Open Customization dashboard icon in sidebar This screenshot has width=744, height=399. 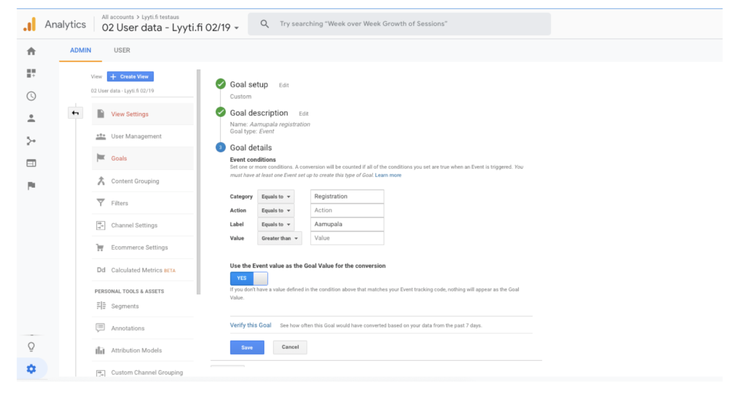click(x=31, y=73)
